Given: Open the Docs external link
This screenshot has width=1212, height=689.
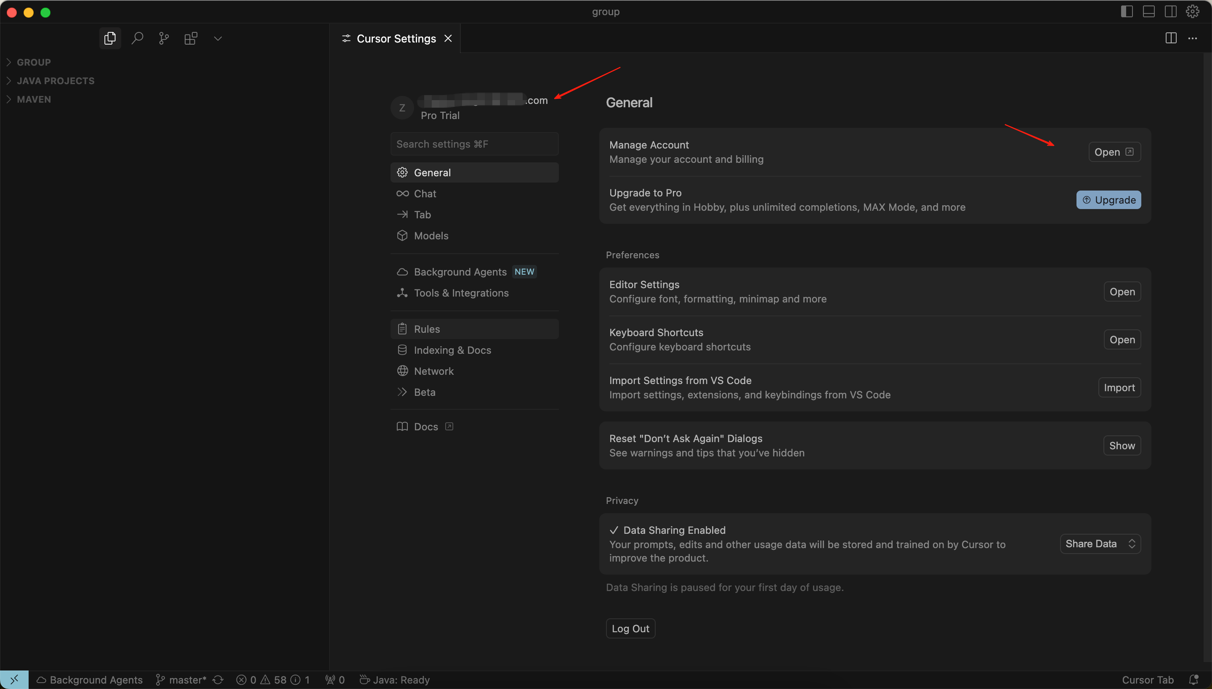Looking at the screenshot, I should pos(474,427).
